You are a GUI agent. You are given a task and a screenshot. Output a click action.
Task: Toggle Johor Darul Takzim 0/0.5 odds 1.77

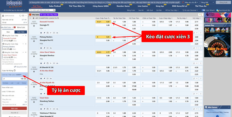[x=103, y=52]
